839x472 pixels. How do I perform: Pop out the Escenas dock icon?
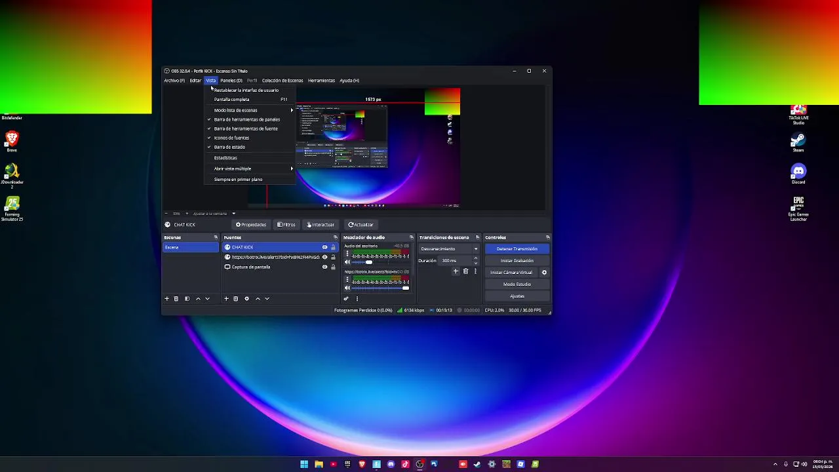pos(216,237)
